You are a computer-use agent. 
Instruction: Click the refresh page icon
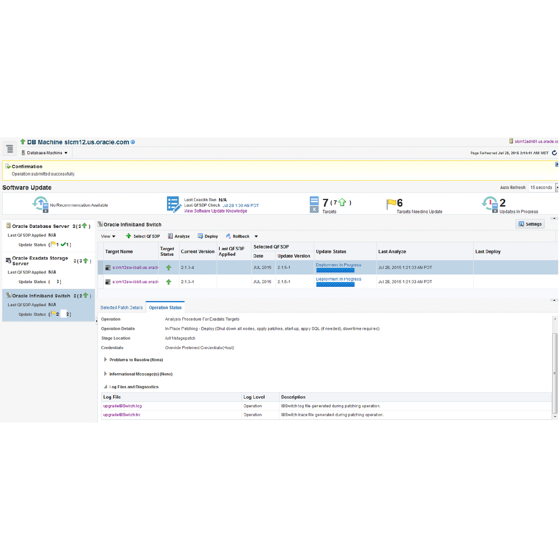[x=554, y=153]
